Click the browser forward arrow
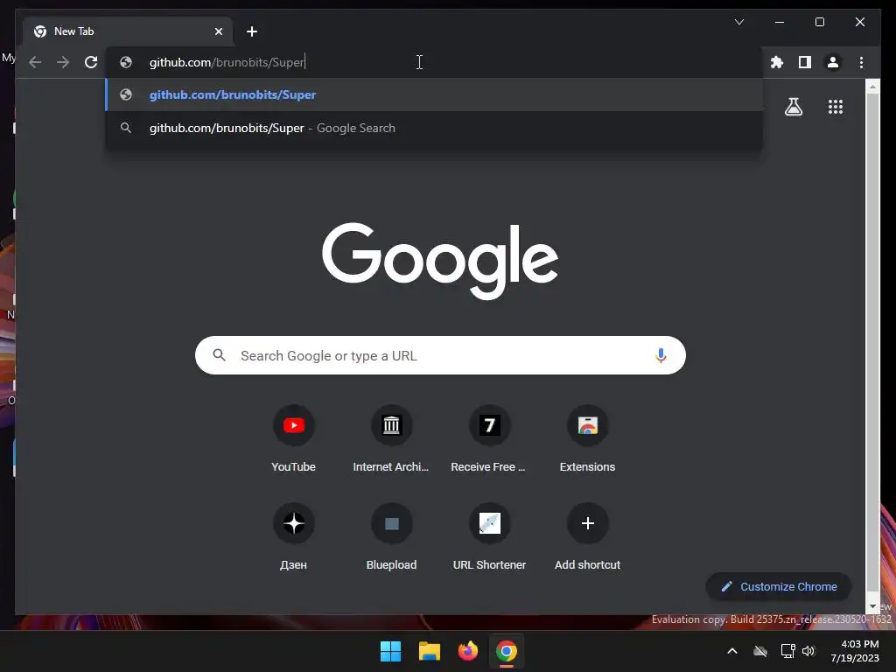896x672 pixels. pyautogui.click(x=63, y=62)
